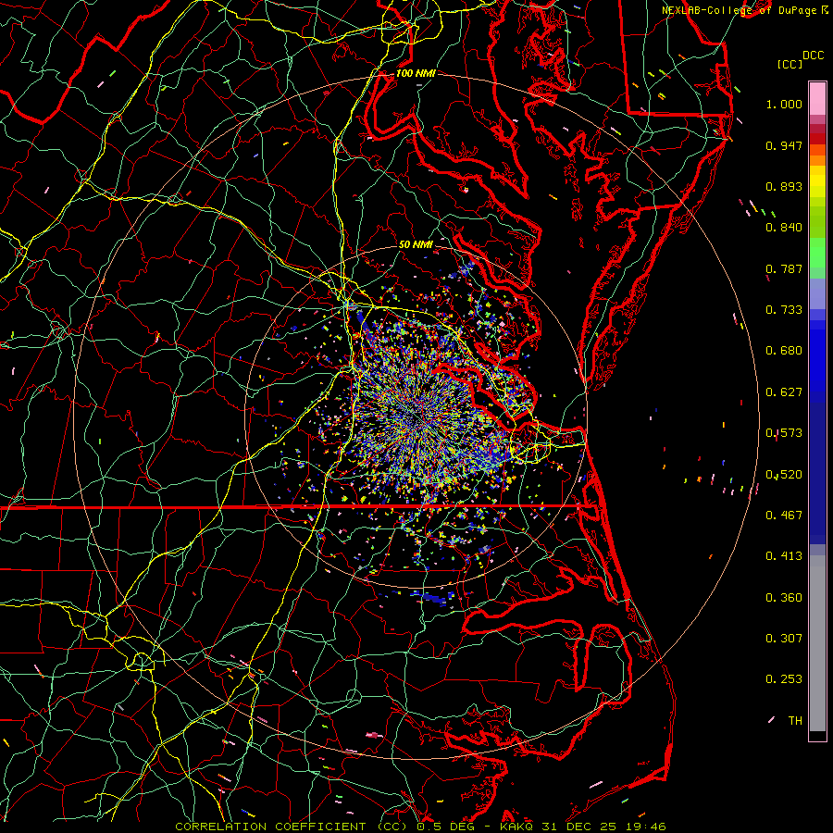Viewport: 833px width, 833px height.
Task: Click the 0.947 scale value
Action: 784,145
